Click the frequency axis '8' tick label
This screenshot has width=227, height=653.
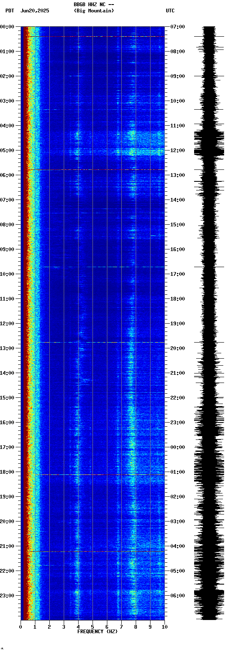click(136, 627)
